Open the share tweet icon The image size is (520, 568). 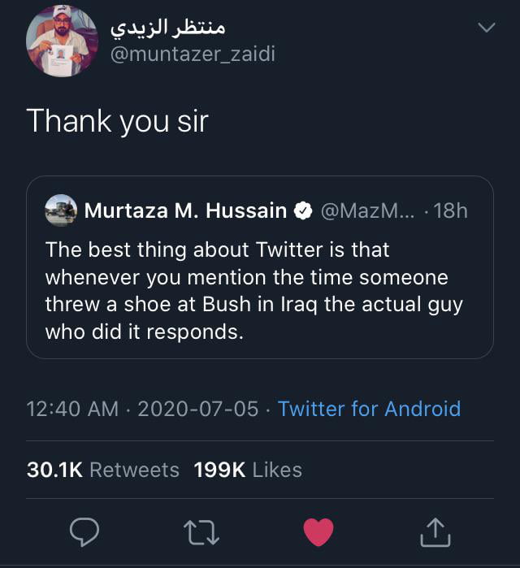pos(435,532)
